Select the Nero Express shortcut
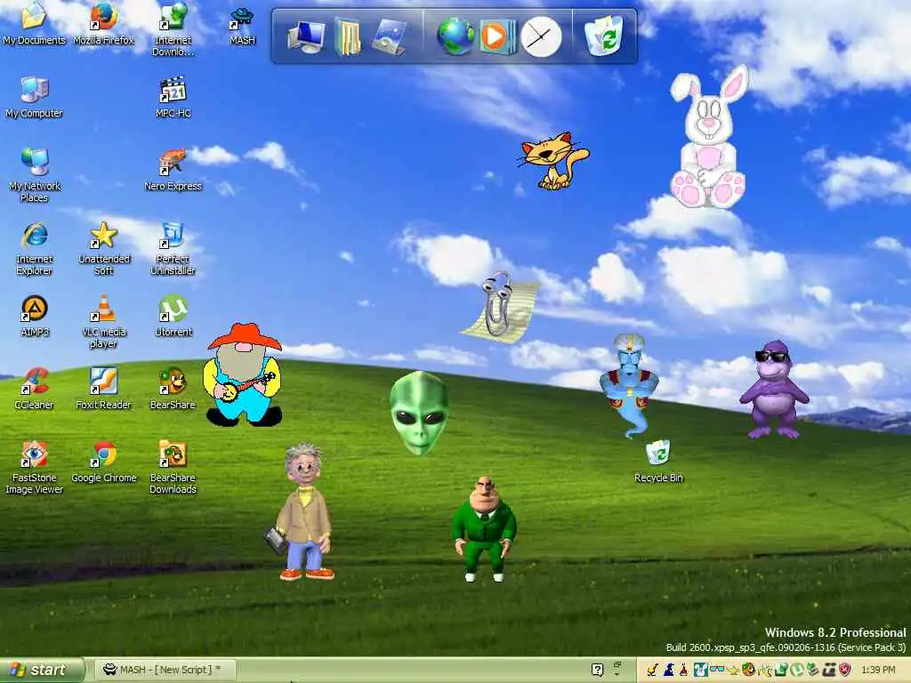911x683 pixels. (x=173, y=170)
